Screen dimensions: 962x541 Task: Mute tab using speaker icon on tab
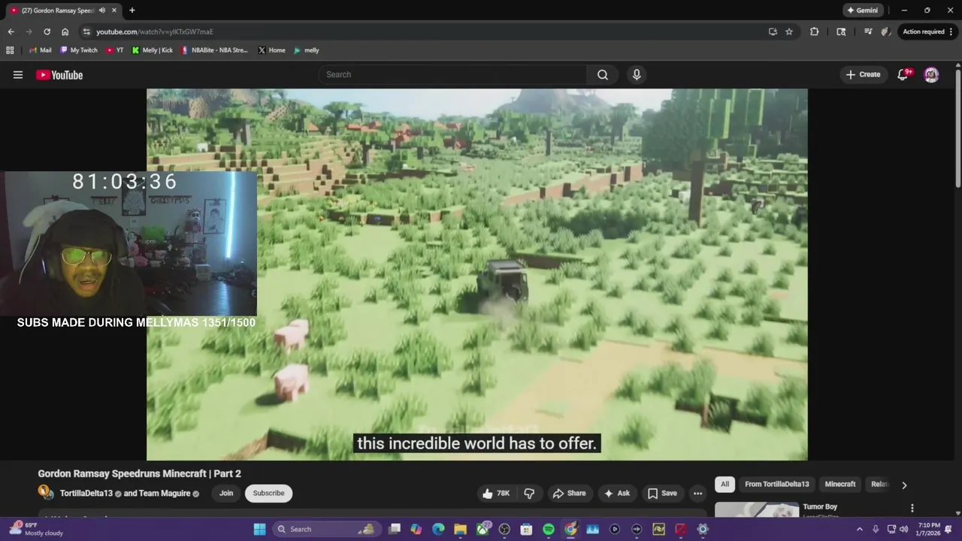102,11
